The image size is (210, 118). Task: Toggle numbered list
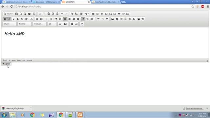[37, 19]
